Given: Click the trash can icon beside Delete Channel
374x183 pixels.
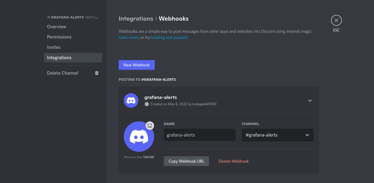Looking at the screenshot, I should tap(97, 73).
